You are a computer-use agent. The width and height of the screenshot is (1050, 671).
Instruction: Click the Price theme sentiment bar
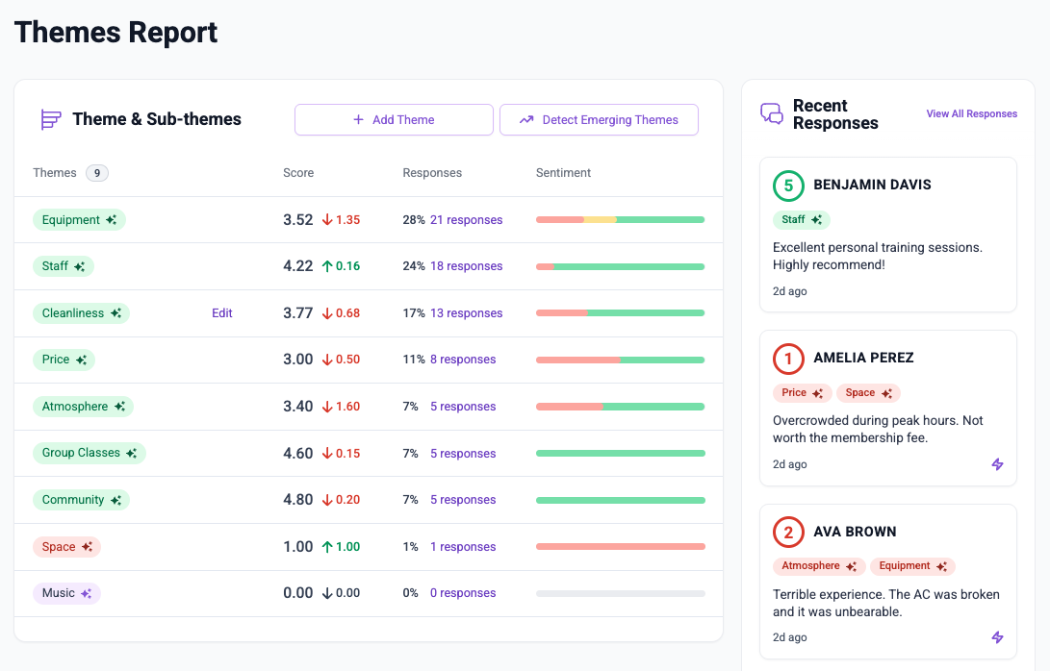(620, 360)
